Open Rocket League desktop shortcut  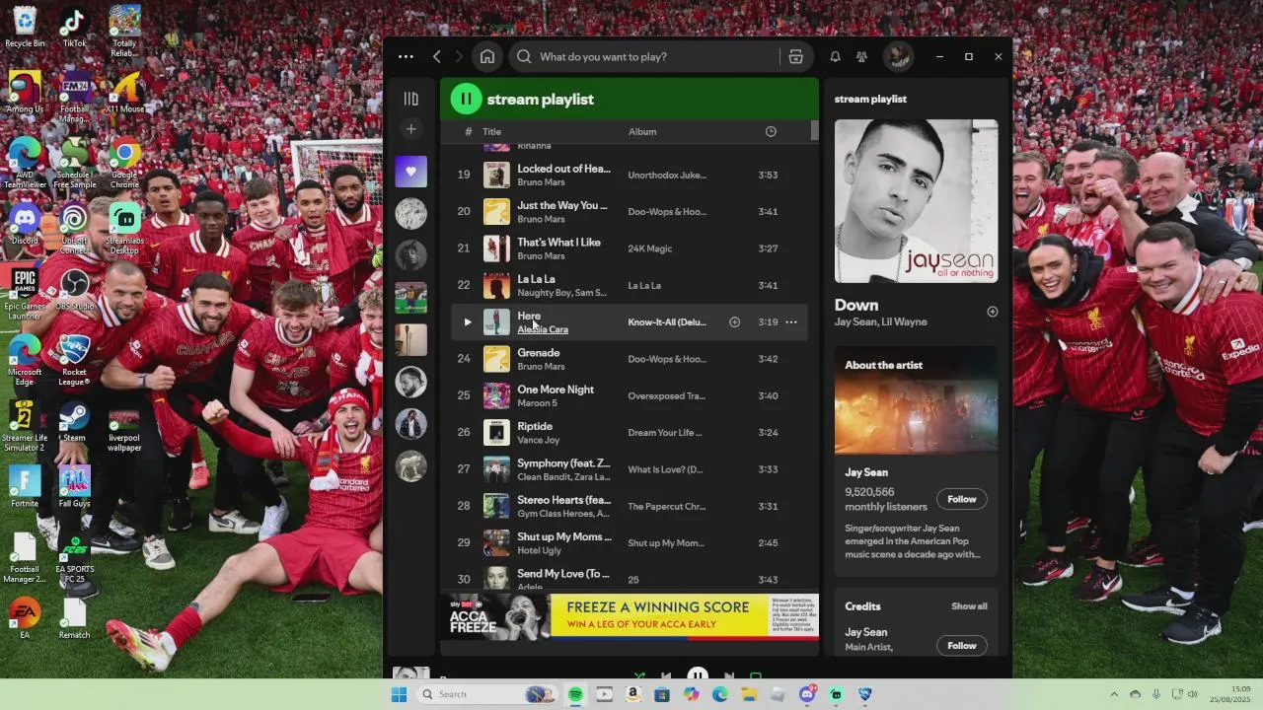click(74, 360)
